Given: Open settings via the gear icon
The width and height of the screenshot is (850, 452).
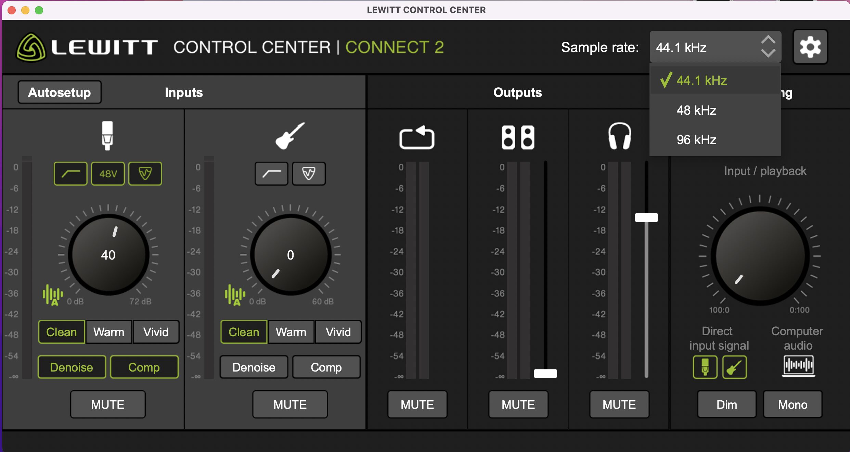Looking at the screenshot, I should 810,47.
